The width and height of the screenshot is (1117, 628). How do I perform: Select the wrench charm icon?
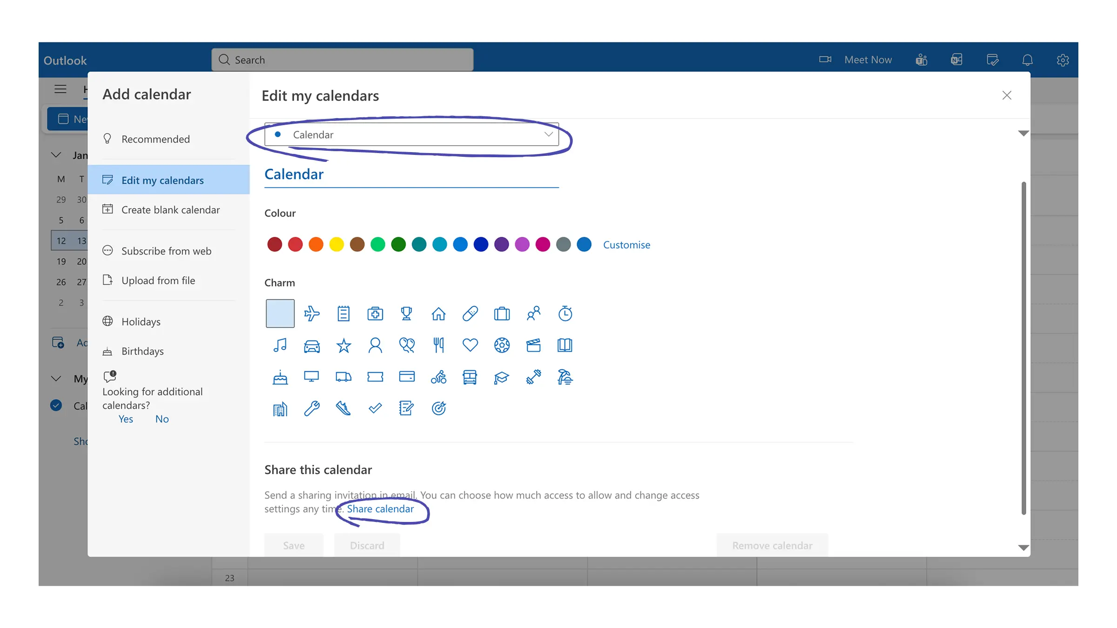click(311, 408)
